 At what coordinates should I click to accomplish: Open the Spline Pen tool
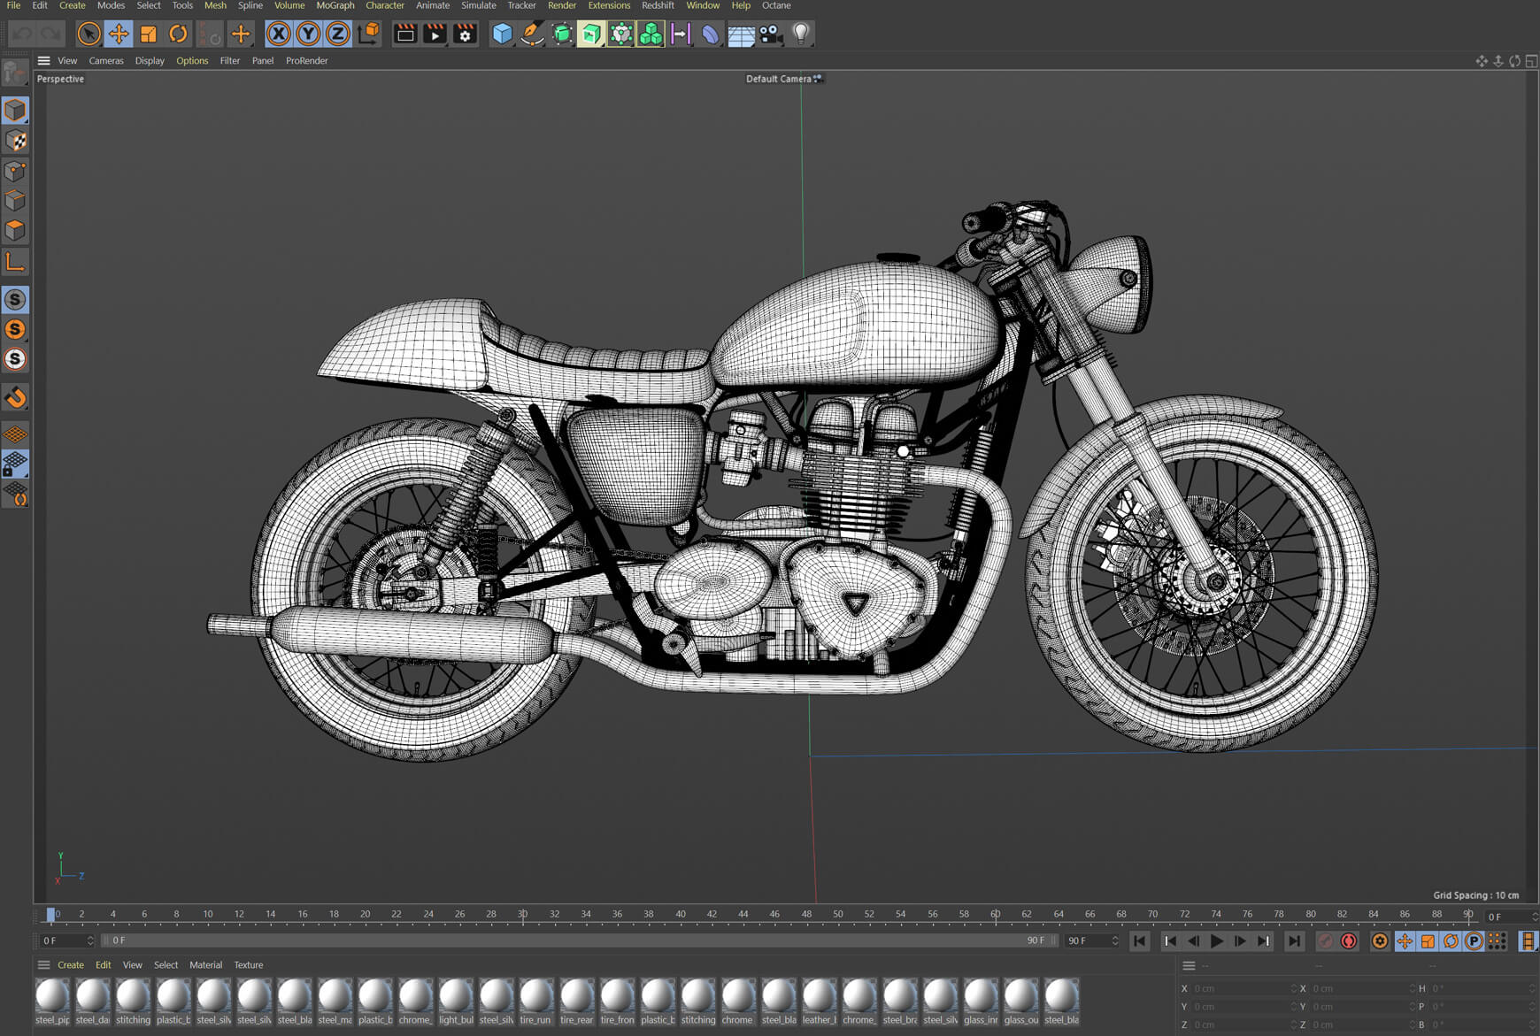pos(532,34)
